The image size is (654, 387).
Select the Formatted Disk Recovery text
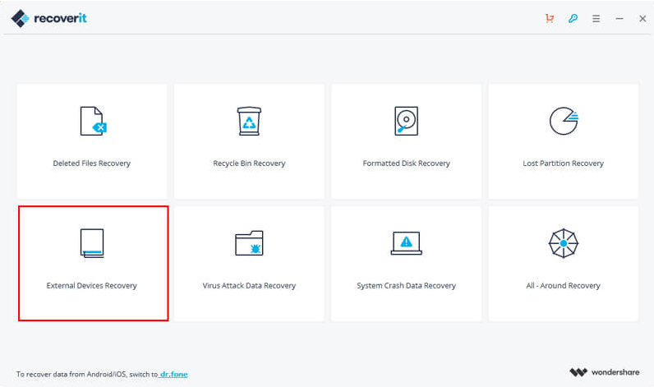[x=406, y=164]
